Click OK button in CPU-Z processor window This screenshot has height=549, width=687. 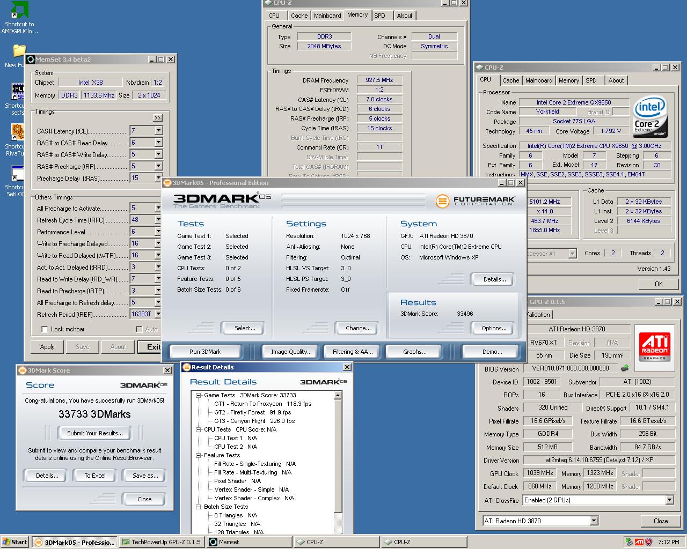pyautogui.click(x=659, y=284)
